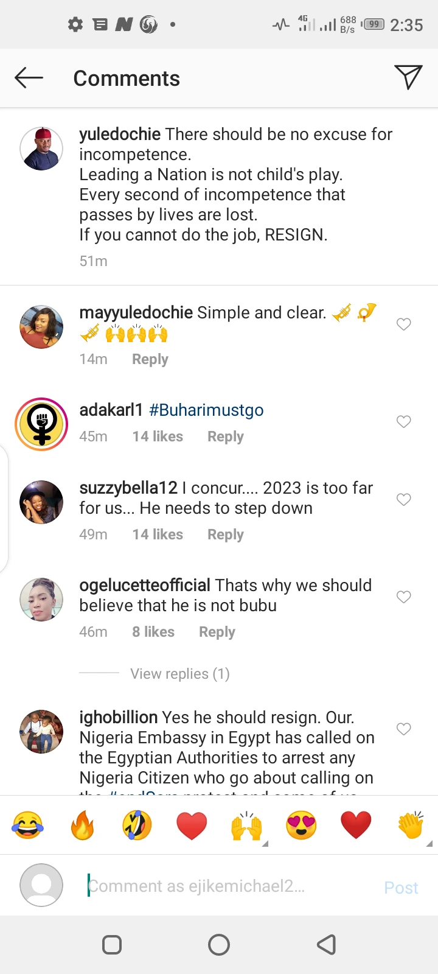The width and height of the screenshot is (438, 974).
Task: Expand View replies (1) under ogelucetteofficial
Action: [x=179, y=674]
